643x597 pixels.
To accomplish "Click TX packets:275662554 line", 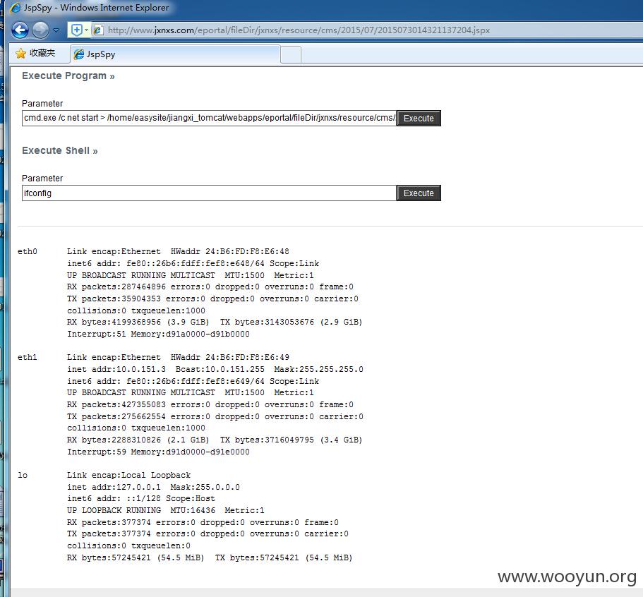I will 215,416.
